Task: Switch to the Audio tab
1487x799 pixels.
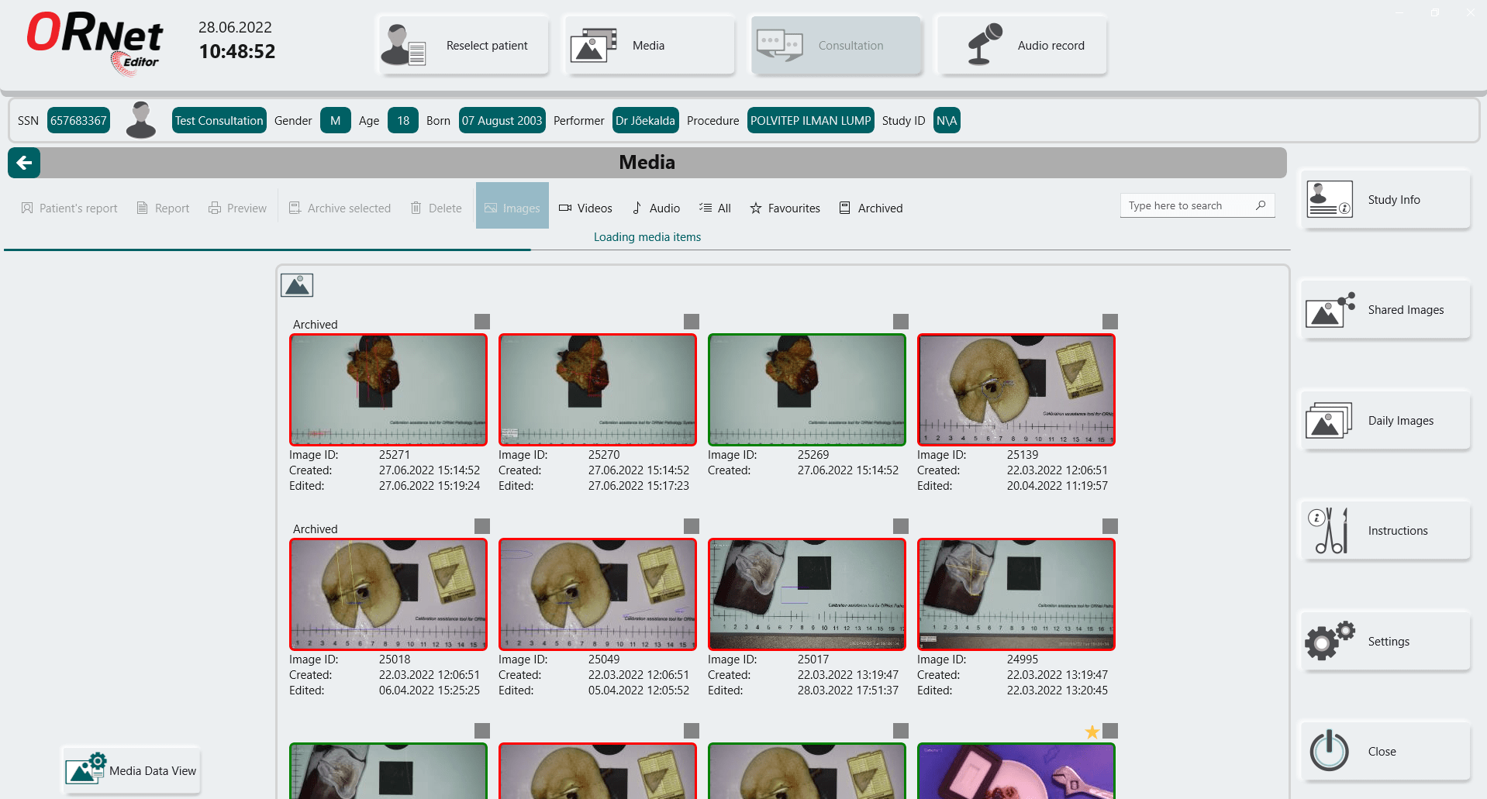Action: [656, 208]
